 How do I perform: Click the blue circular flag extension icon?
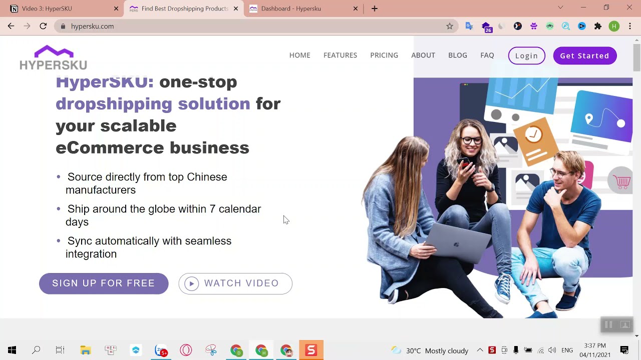coord(582,26)
